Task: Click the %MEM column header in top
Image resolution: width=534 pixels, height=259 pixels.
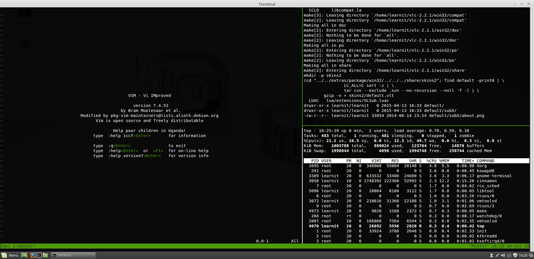Action: coord(444,160)
